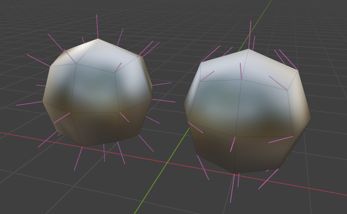The height and width of the screenshot is (214, 347).
Task: Click the leftmost vertex of the left mesh
Action: (43, 101)
